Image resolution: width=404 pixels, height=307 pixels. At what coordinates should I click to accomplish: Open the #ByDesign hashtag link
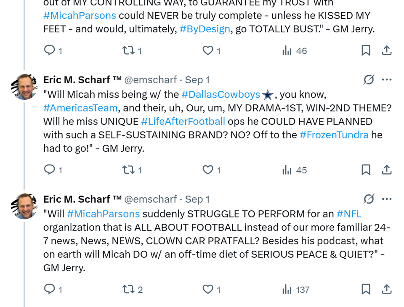click(205, 29)
